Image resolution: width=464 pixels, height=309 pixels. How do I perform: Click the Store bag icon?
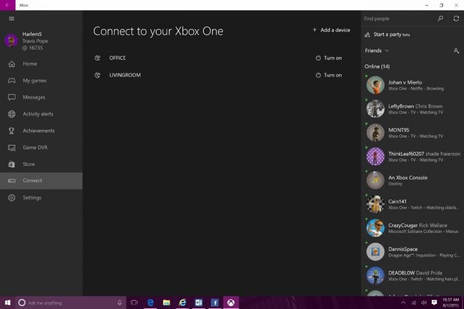pos(12,164)
